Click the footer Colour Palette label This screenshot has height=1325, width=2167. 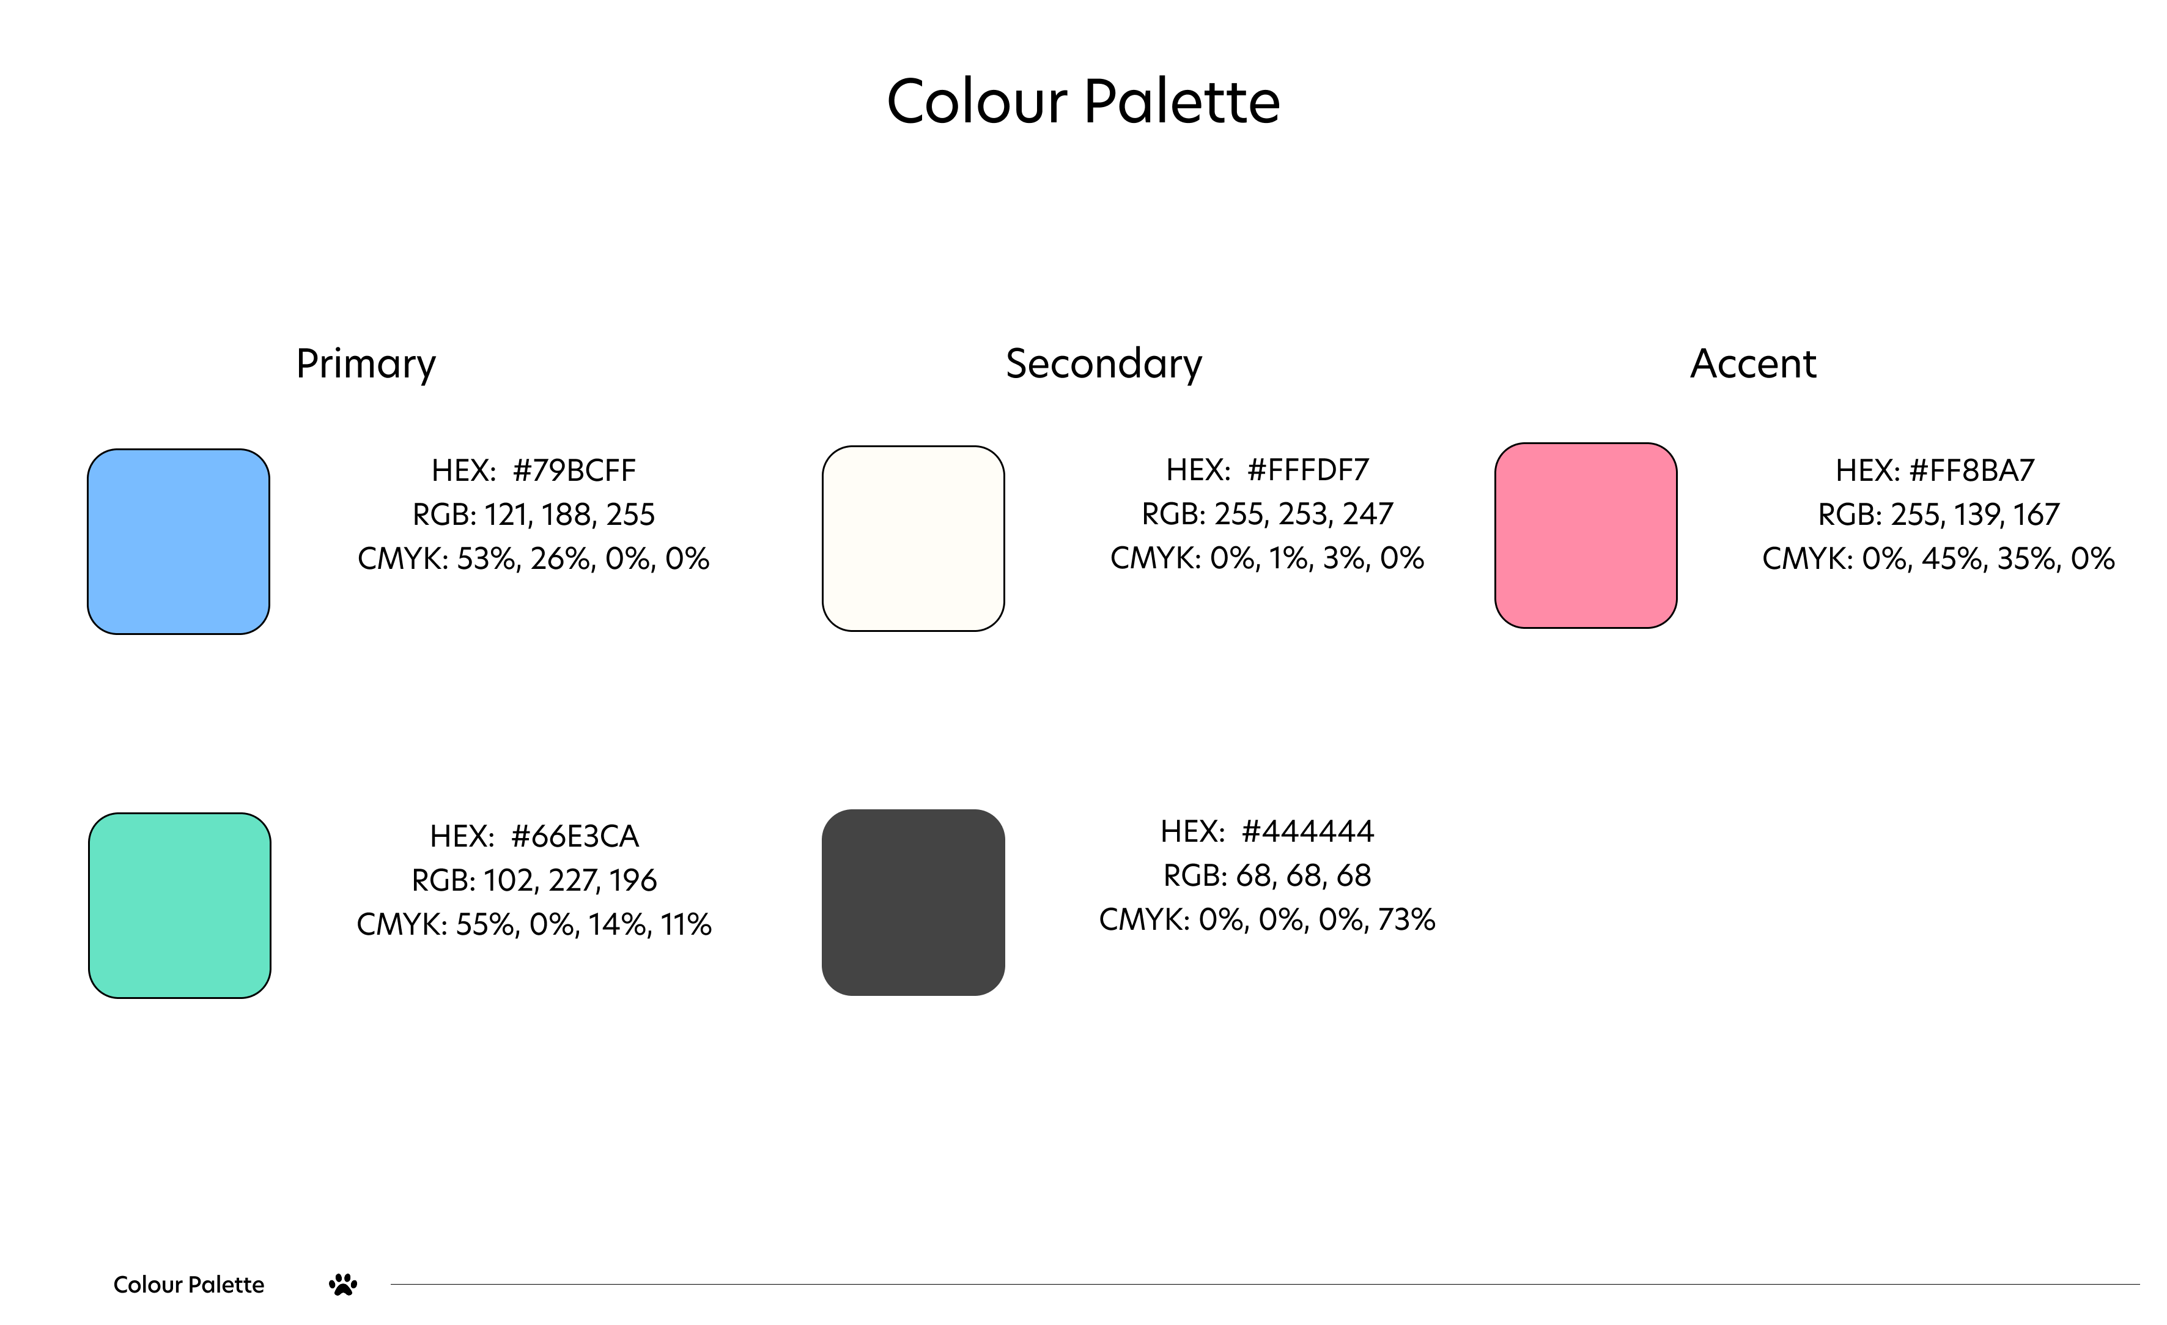(x=188, y=1285)
